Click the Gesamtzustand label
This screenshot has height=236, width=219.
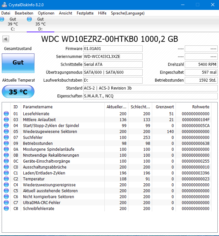pyautogui.click(x=18, y=49)
